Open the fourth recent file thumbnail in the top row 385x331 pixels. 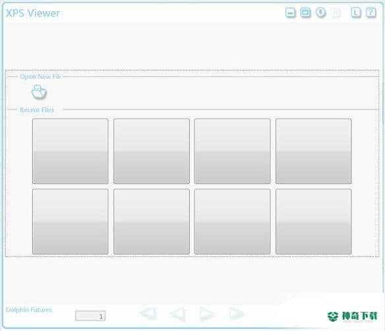point(314,151)
